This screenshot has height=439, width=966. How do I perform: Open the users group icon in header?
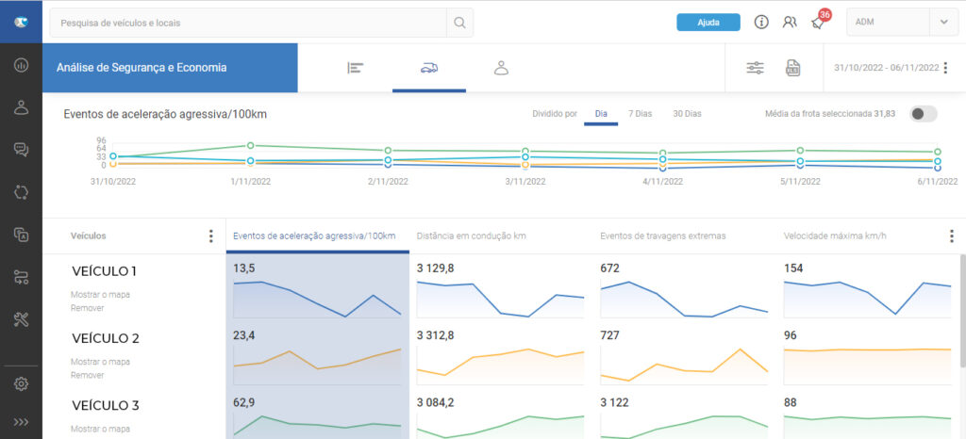[790, 22]
